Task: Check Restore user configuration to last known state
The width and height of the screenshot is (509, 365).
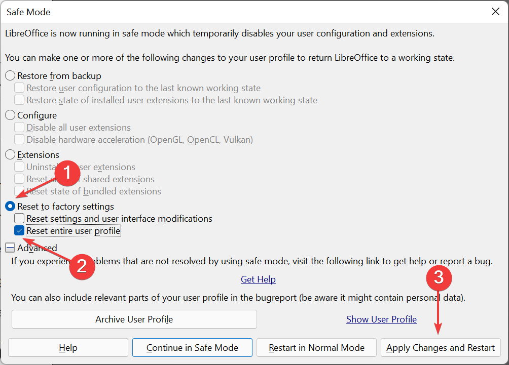Action: 19,88
